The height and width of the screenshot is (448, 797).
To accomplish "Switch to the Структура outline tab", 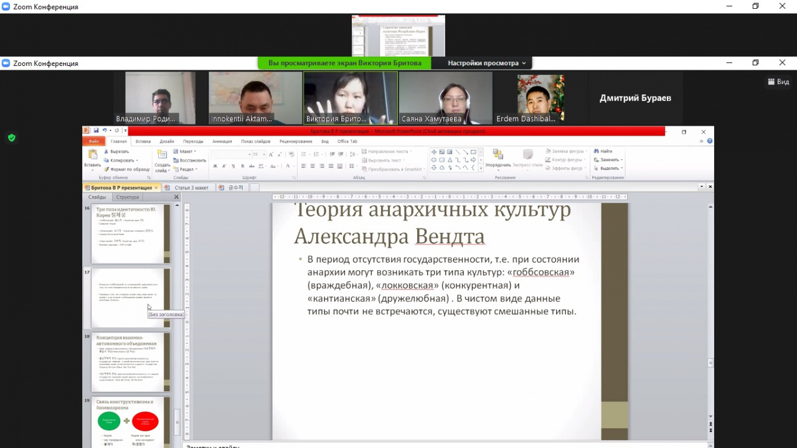I will (128, 197).
